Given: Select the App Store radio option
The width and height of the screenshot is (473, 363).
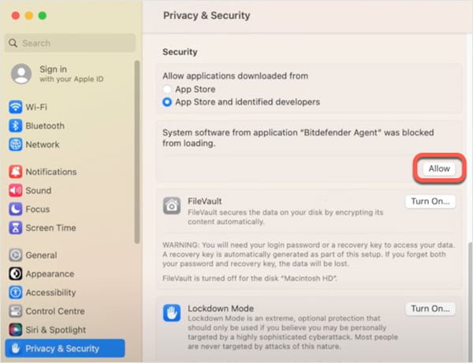Looking at the screenshot, I should click(x=167, y=90).
